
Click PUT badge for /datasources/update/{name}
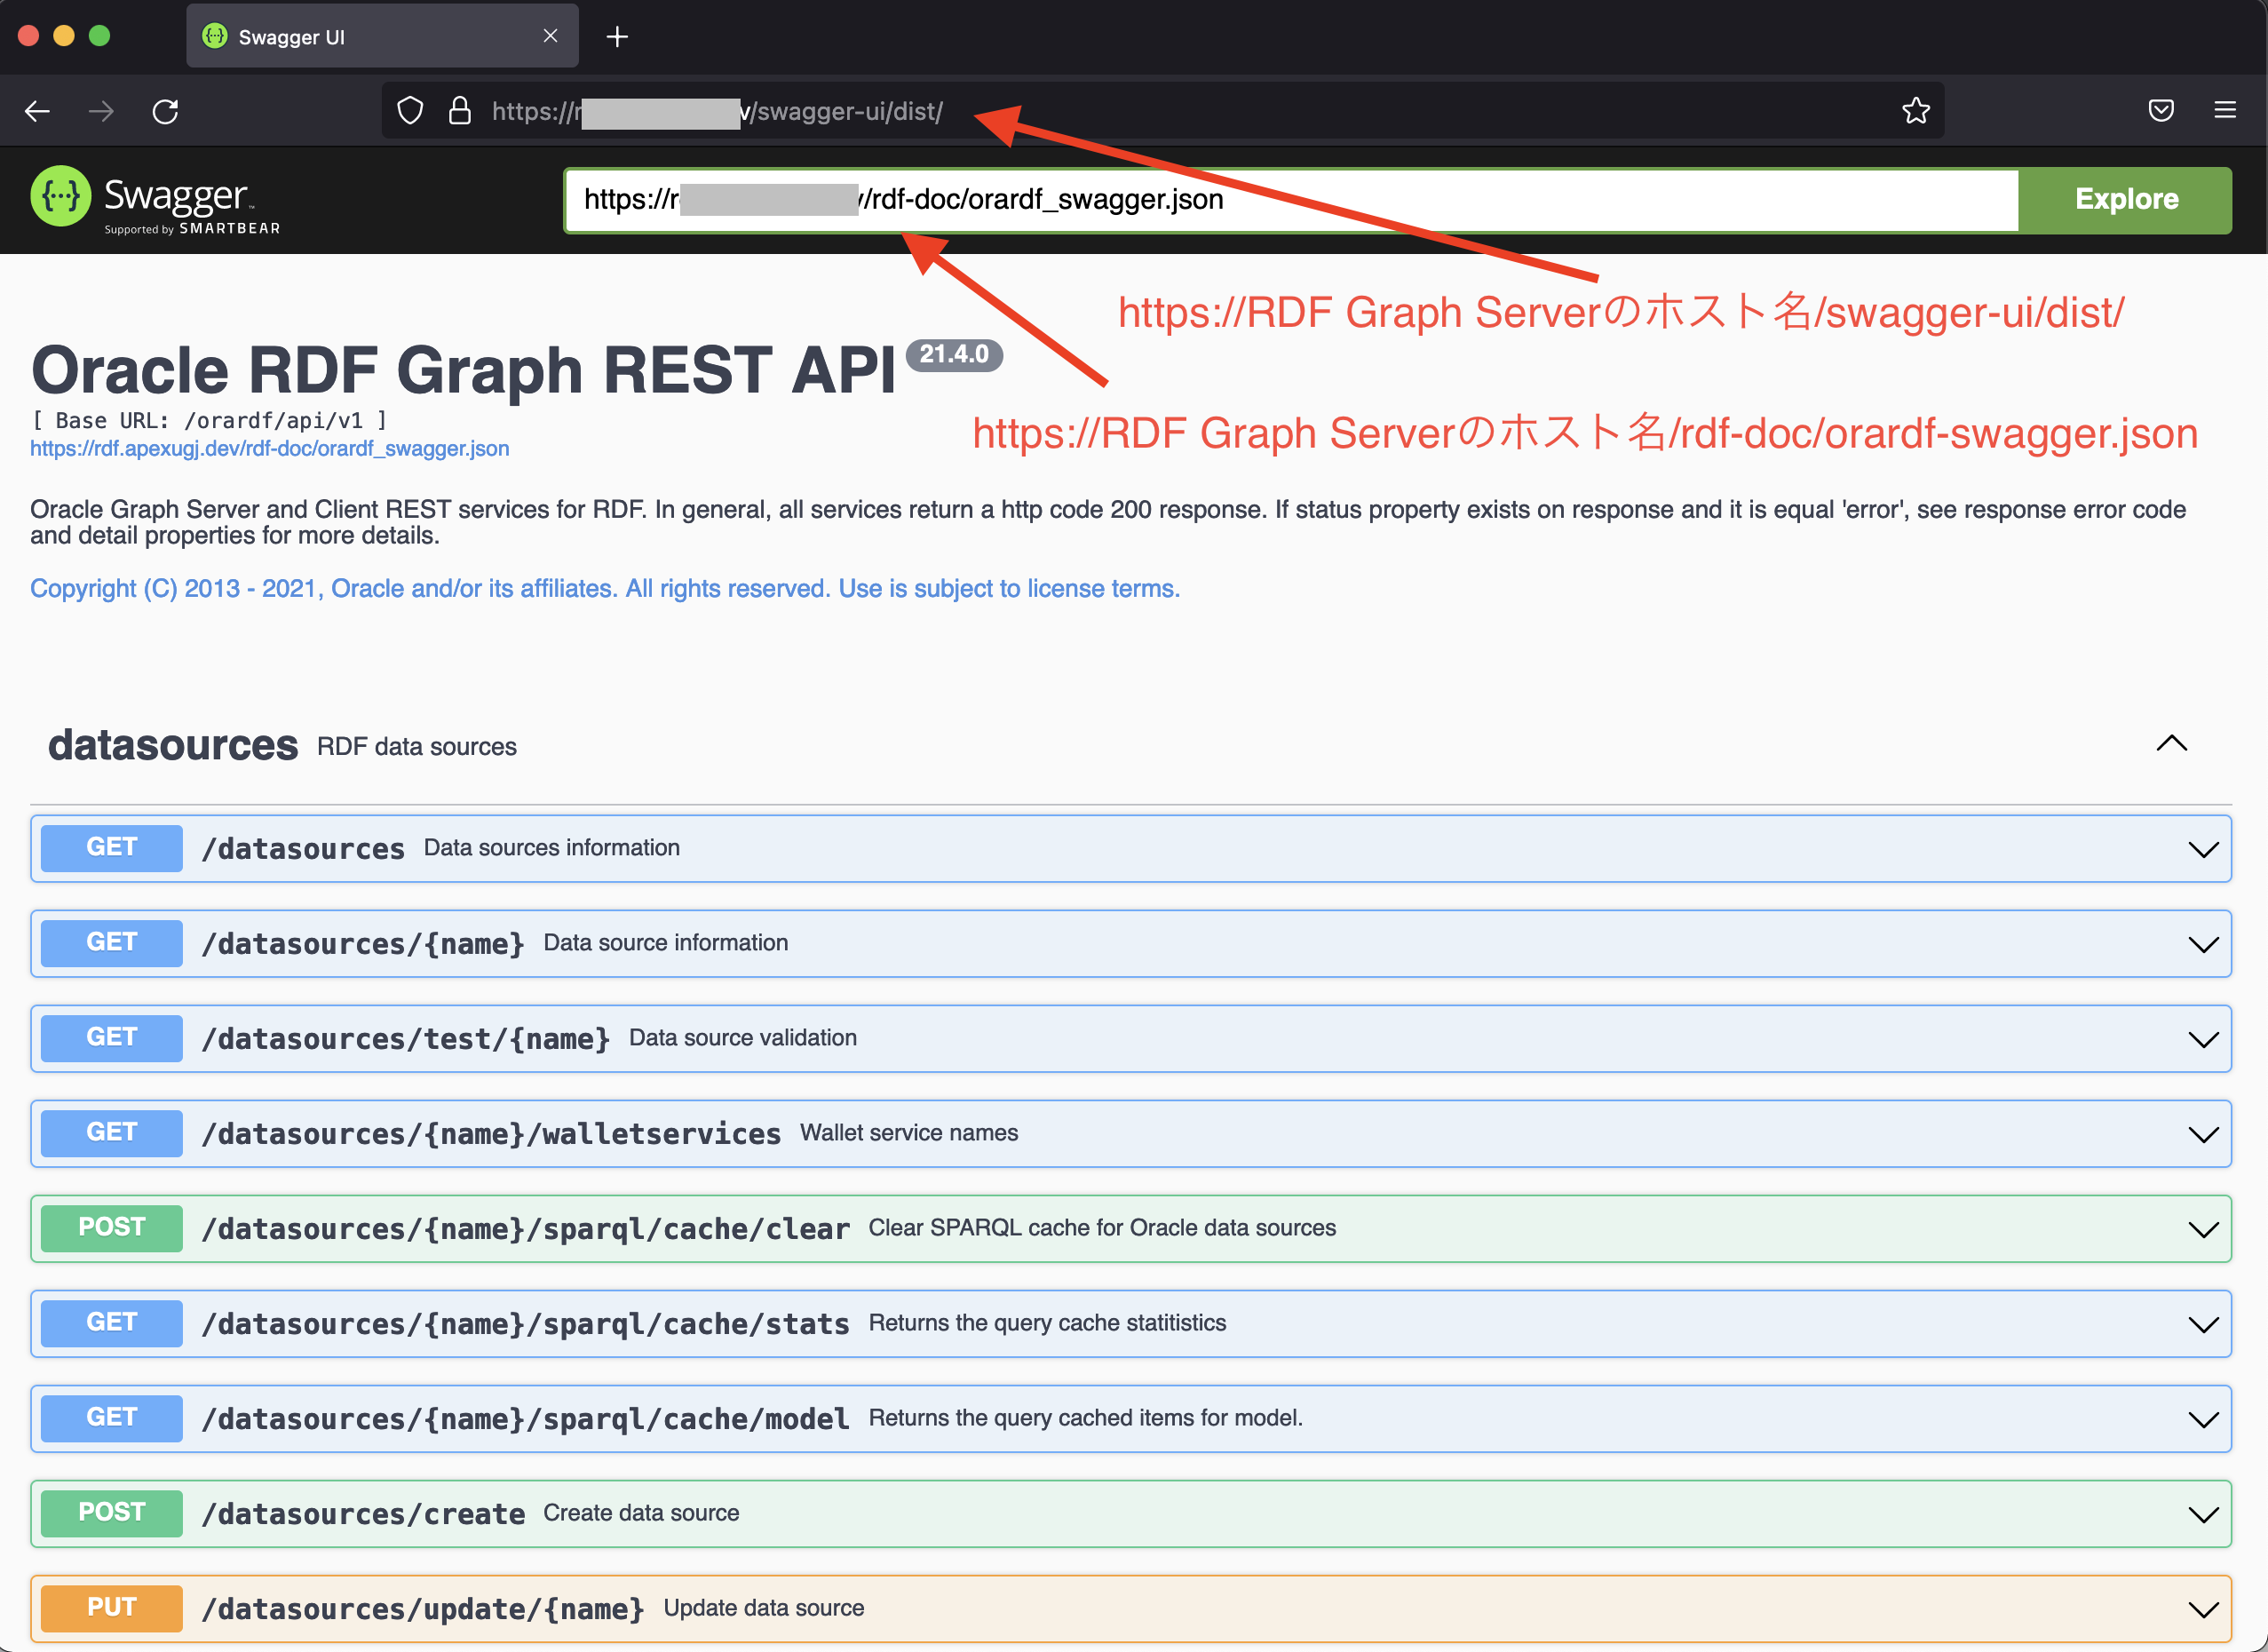coord(112,1608)
